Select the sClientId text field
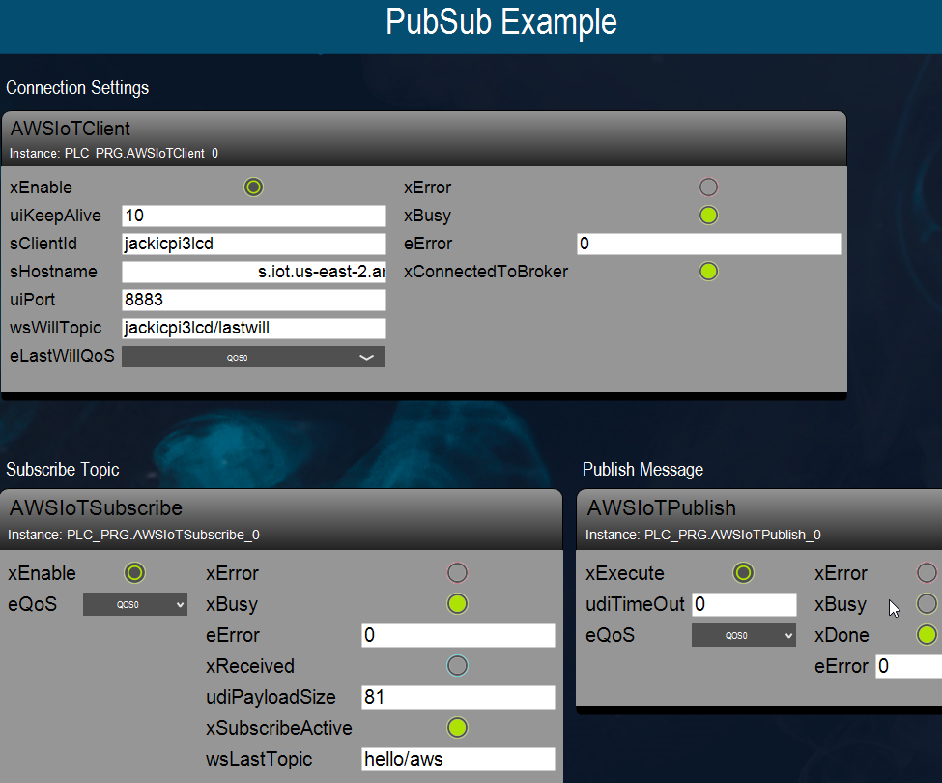The width and height of the screenshot is (942, 783). 253,244
